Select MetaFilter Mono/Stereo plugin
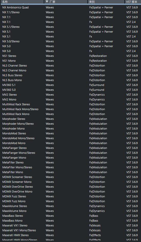Viewport: 141px width, 242px height. click(71, 167)
